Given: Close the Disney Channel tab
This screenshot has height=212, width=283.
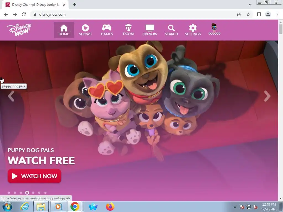Looking at the screenshot, I should (64, 5).
